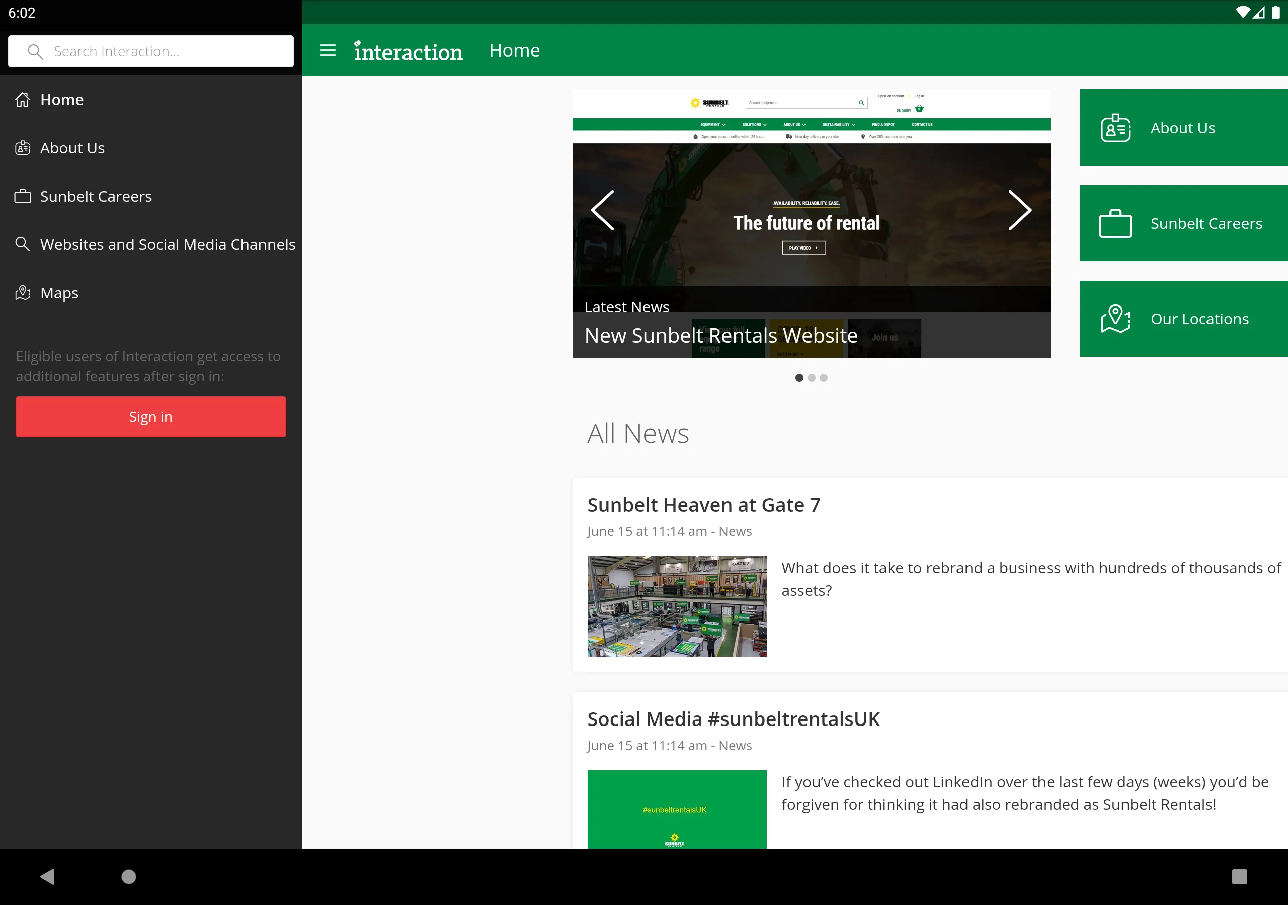Click the Gate 7 warehouse thumbnail
The height and width of the screenshot is (905, 1288).
tap(677, 606)
